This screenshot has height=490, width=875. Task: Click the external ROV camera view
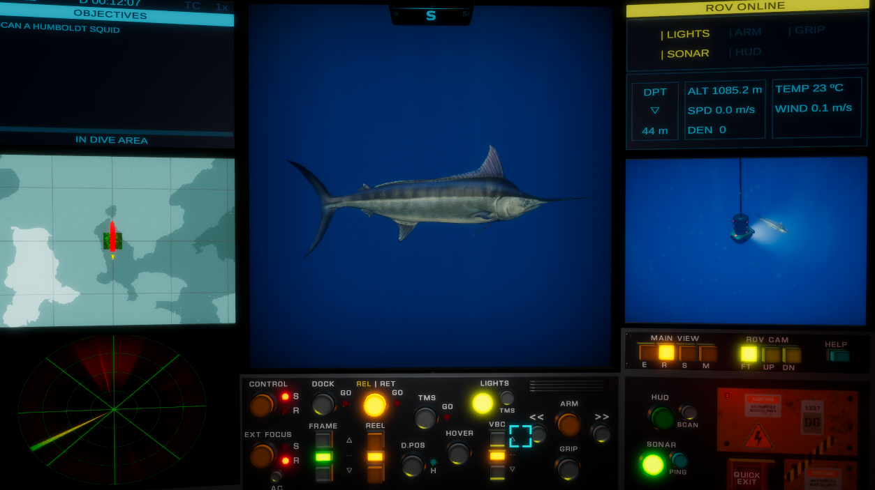[x=747, y=240]
